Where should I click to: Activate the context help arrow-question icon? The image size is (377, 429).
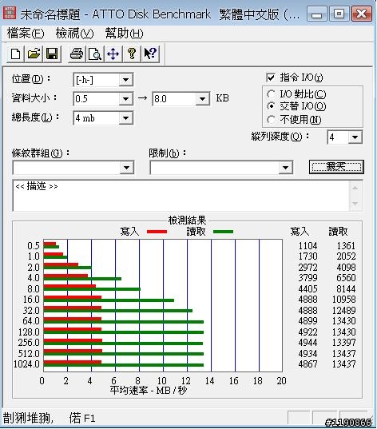click(150, 54)
